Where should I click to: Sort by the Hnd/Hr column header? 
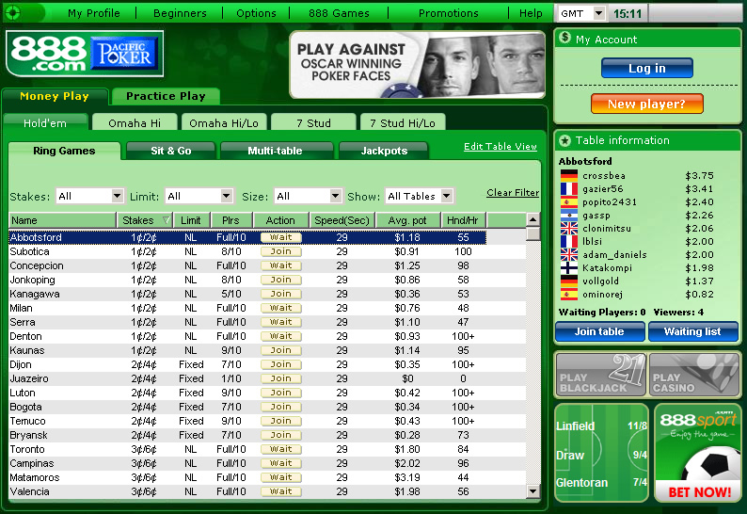462,220
